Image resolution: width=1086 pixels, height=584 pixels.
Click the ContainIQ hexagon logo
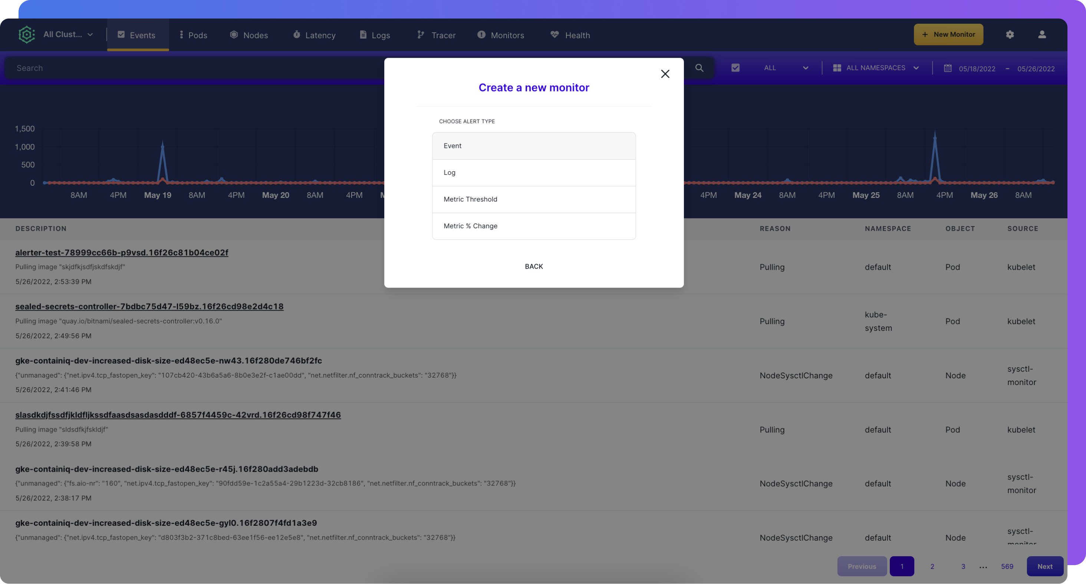click(27, 34)
